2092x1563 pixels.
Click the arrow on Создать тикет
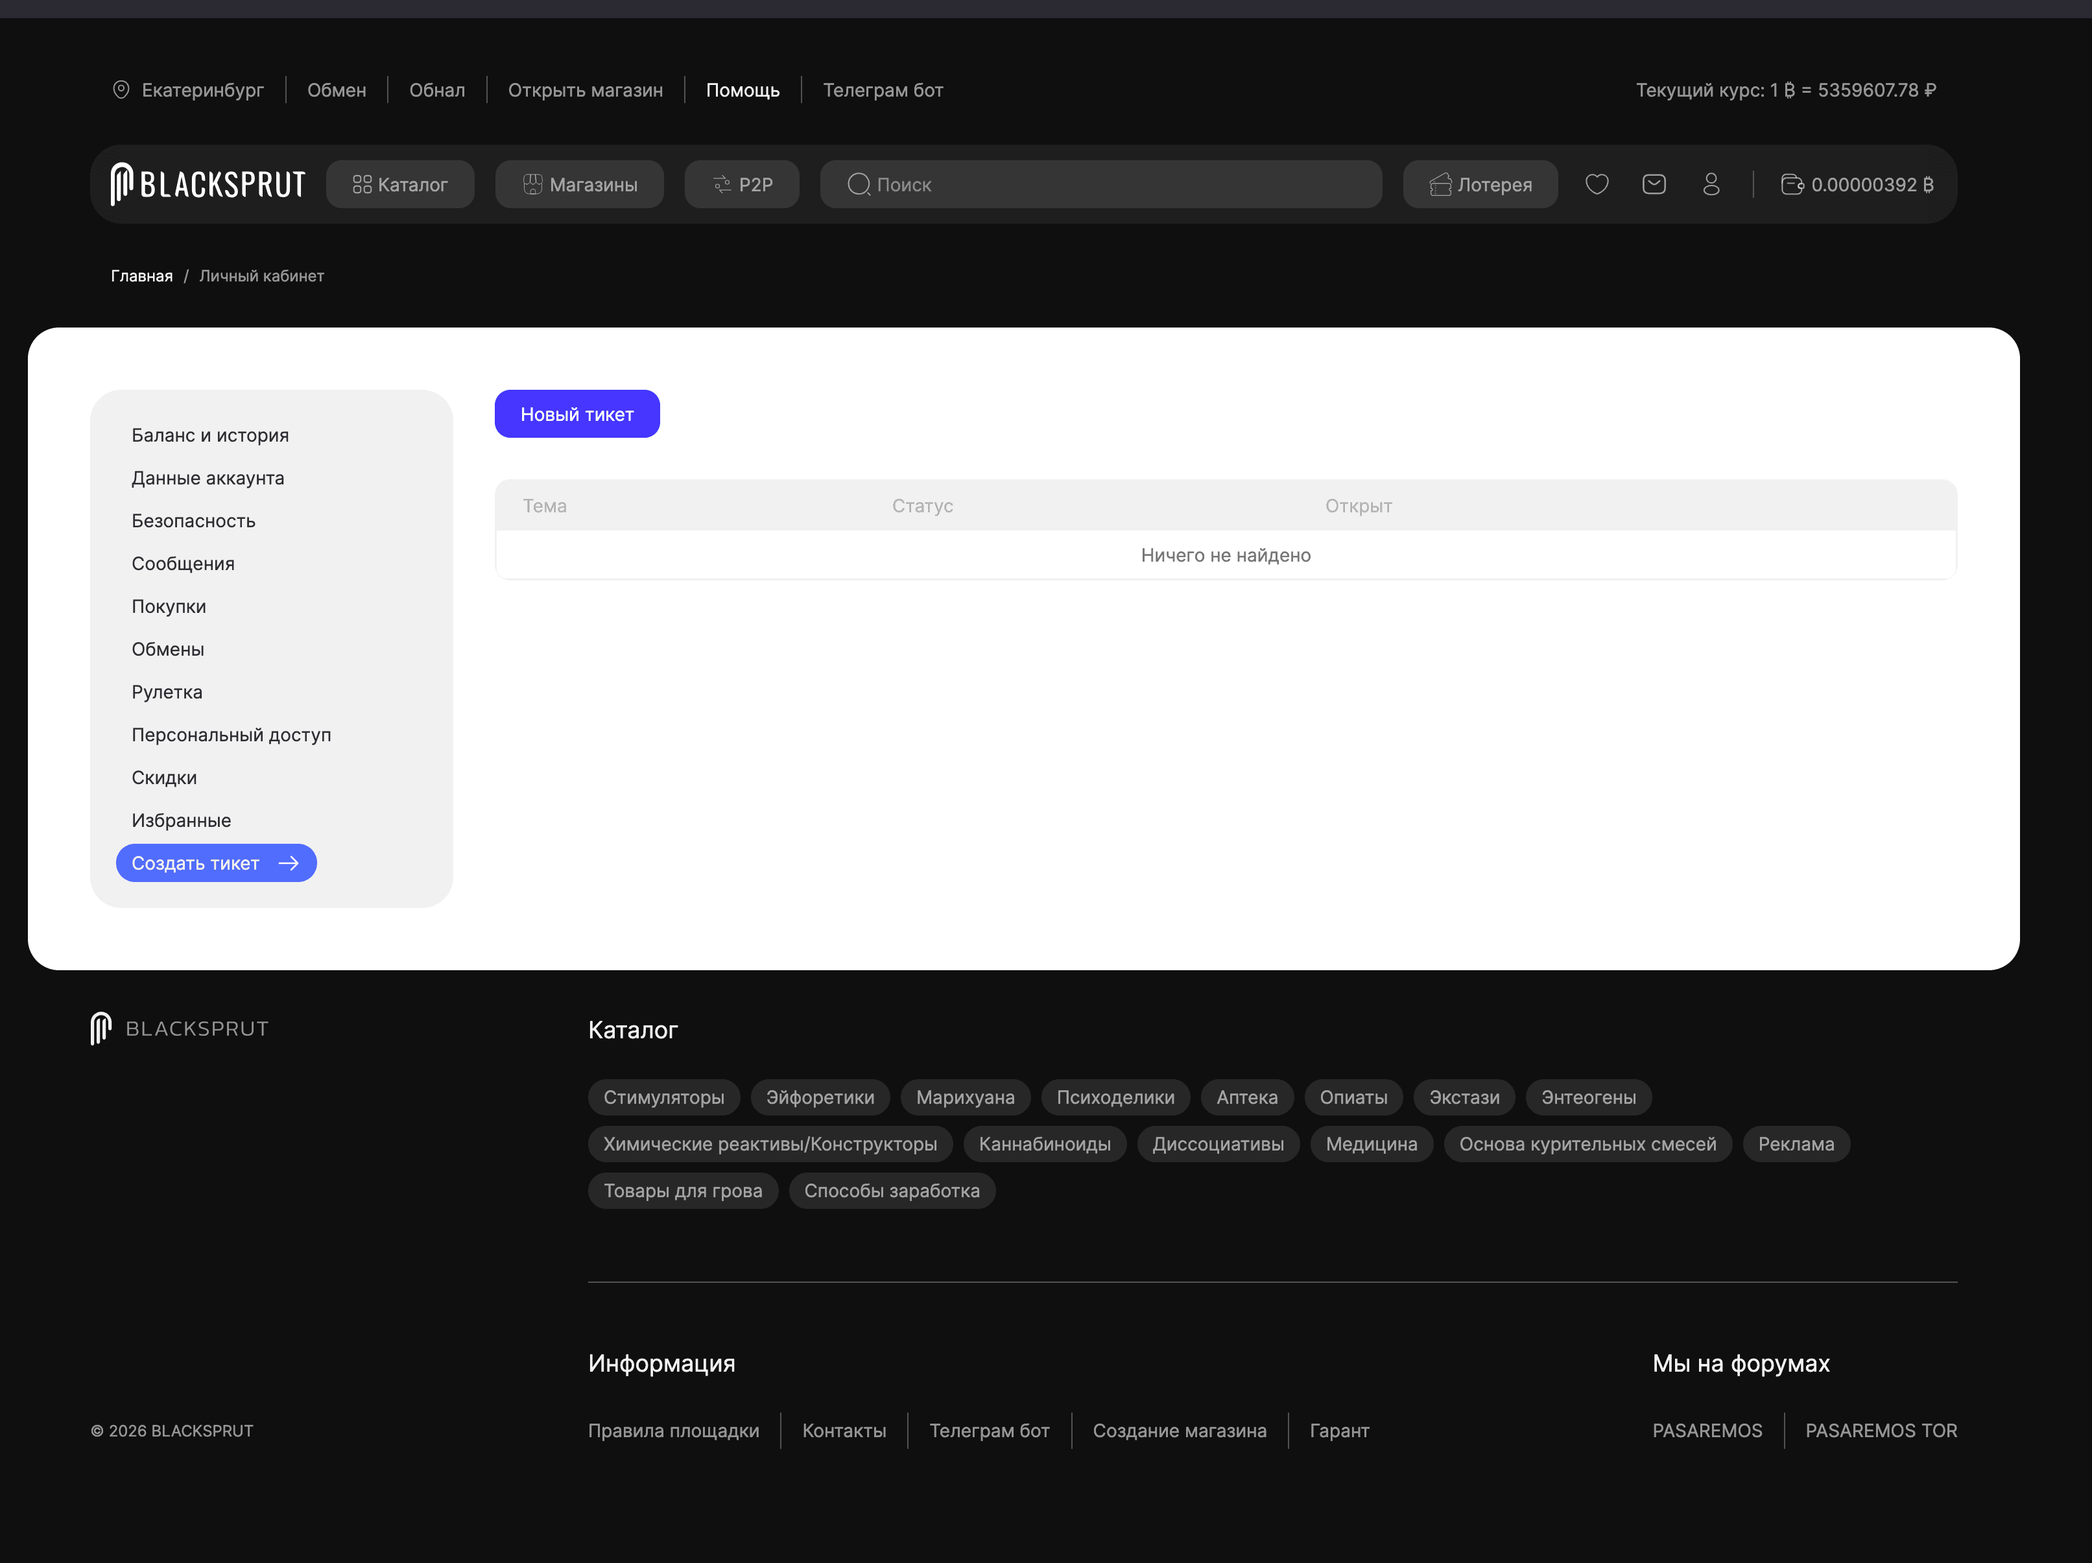[x=289, y=863]
